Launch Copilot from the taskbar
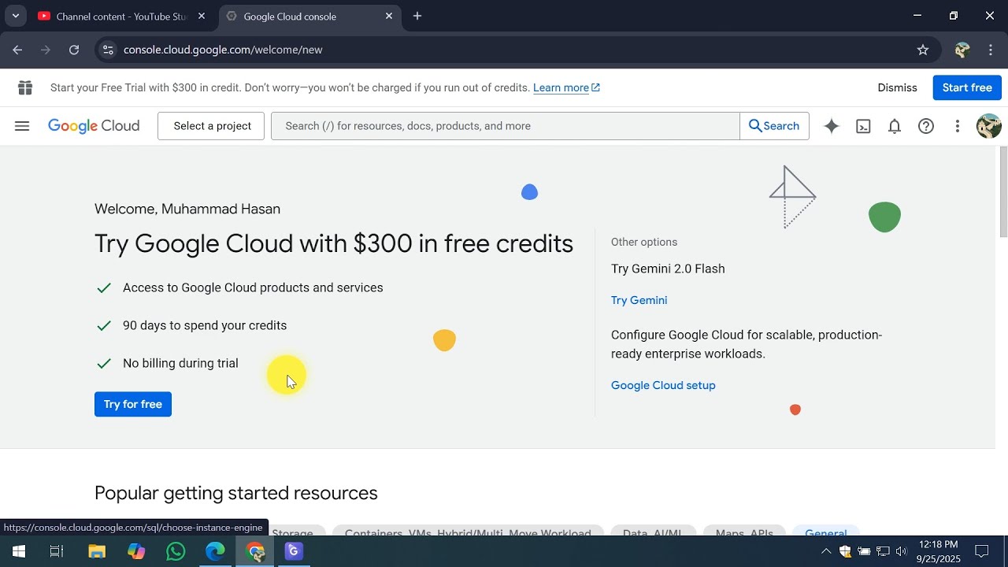 click(x=136, y=551)
